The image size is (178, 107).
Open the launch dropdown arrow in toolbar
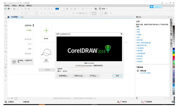107,9
